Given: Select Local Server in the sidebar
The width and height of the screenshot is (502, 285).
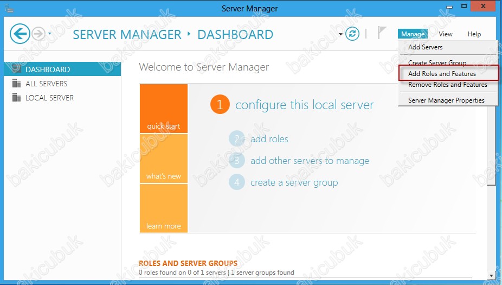Looking at the screenshot, I should click(62, 98).
